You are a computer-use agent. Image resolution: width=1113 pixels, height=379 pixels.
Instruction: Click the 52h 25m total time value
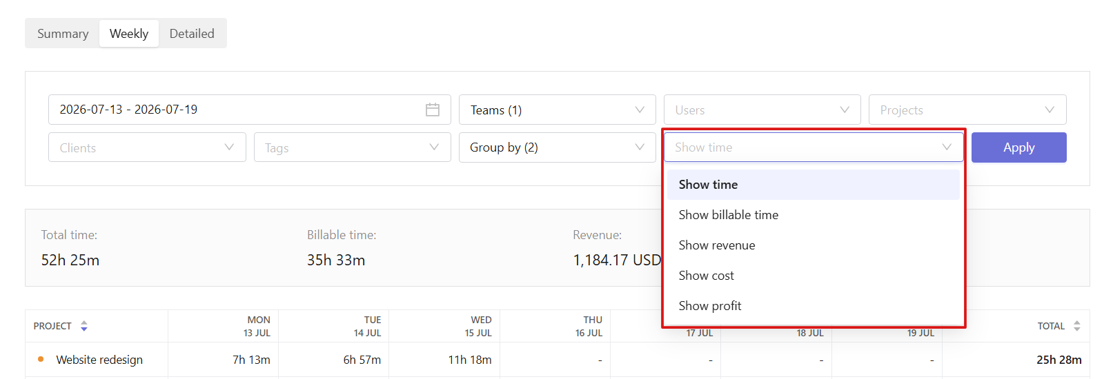(70, 260)
